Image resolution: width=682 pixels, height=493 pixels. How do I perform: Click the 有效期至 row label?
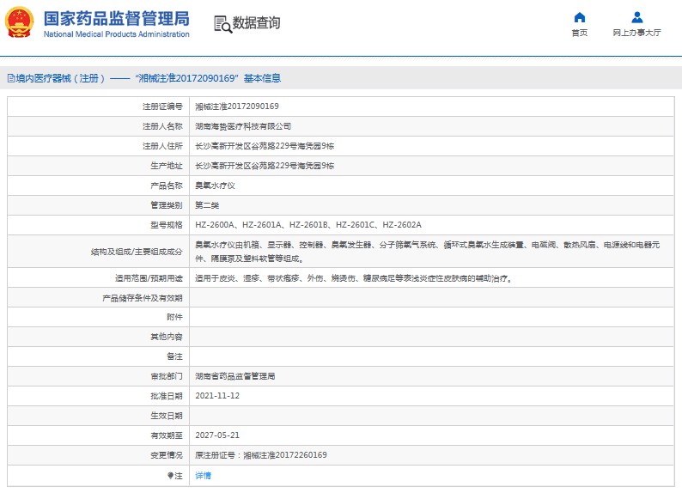[x=167, y=435]
